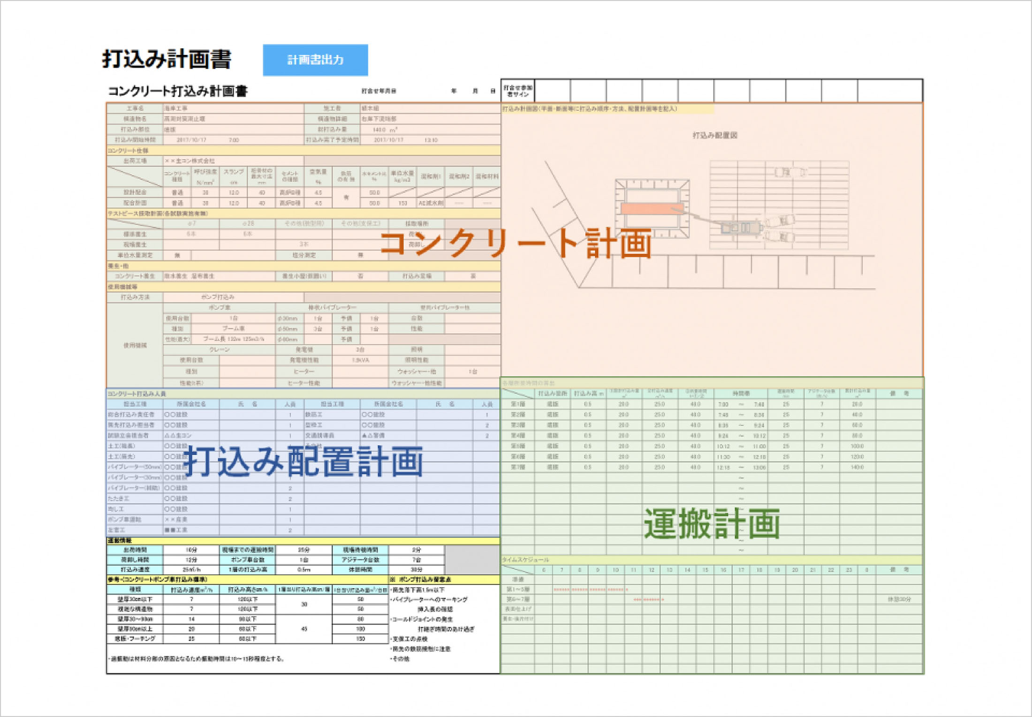Click the 13:00 end time in 第7層 row
This screenshot has height=717, width=1032.
pos(759,467)
